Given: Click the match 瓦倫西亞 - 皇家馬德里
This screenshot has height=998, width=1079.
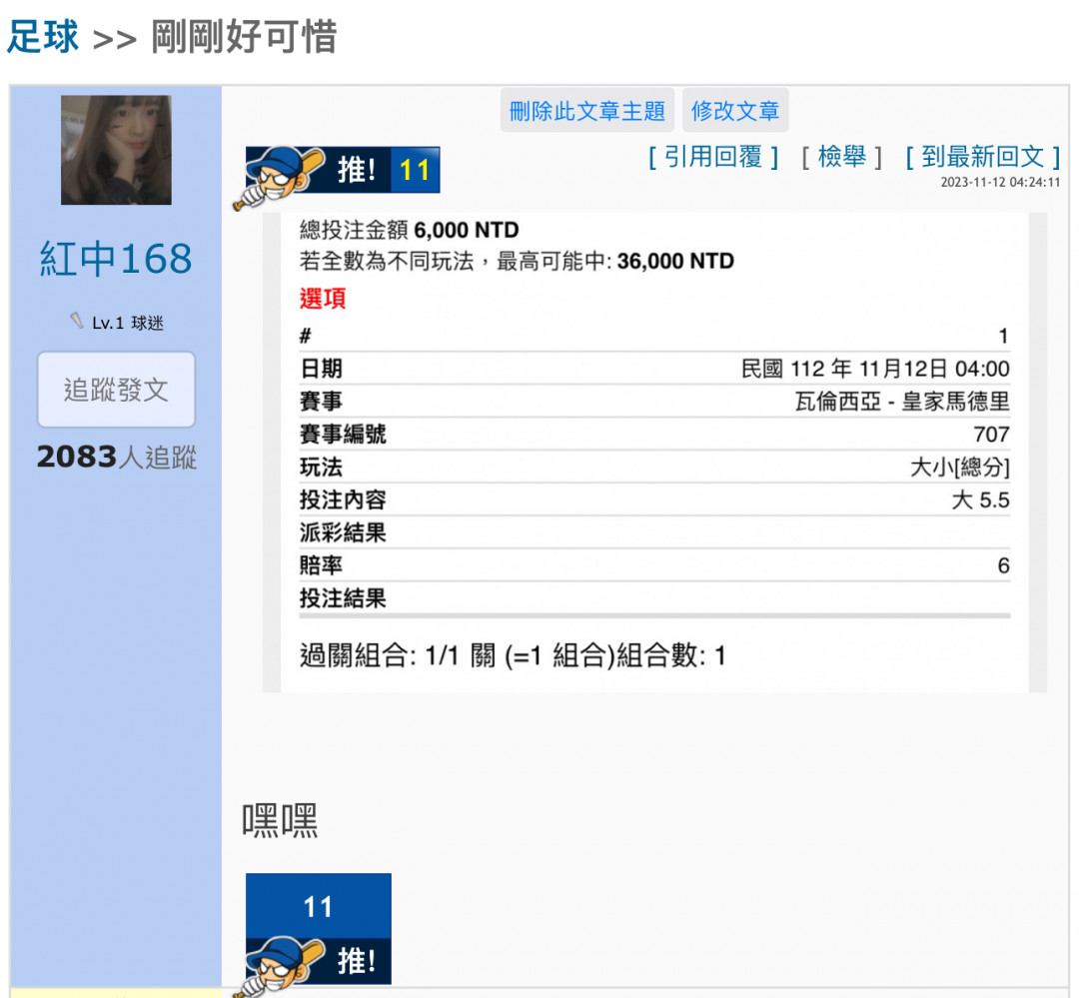Looking at the screenshot, I should (902, 402).
